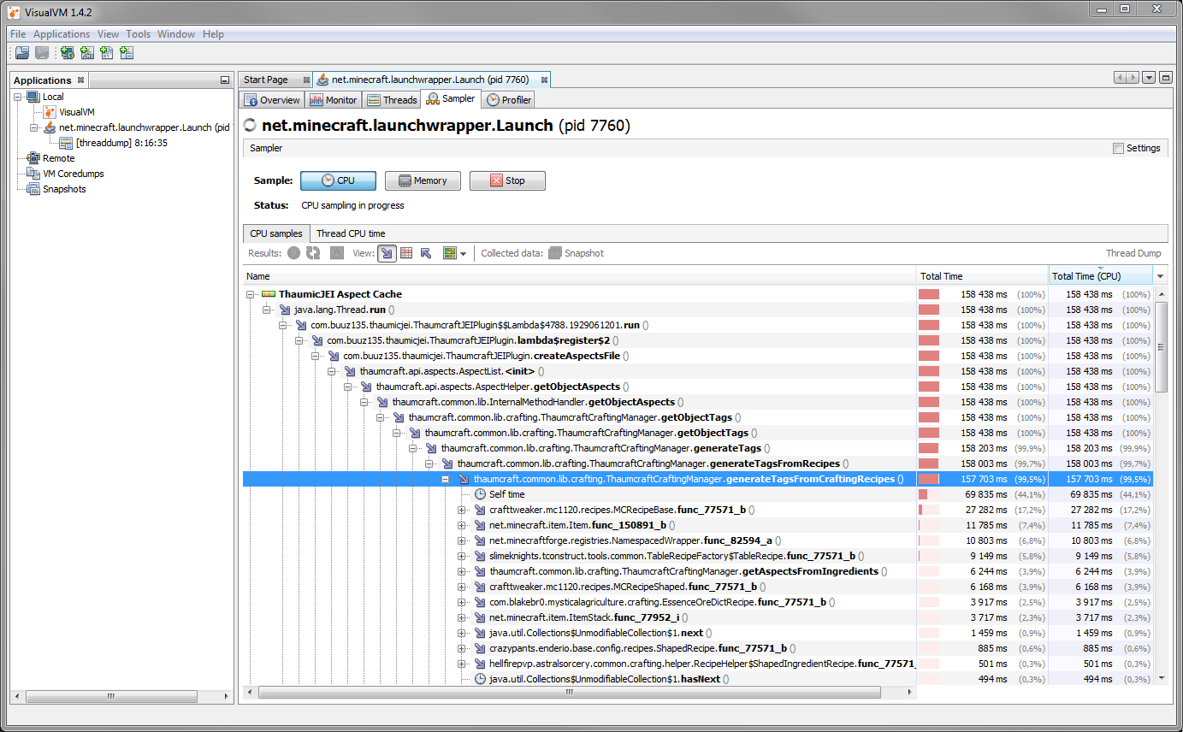Click the Add VM Coredump toolbar icon
Viewport: 1183px width, 732px height.
tap(107, 53)
